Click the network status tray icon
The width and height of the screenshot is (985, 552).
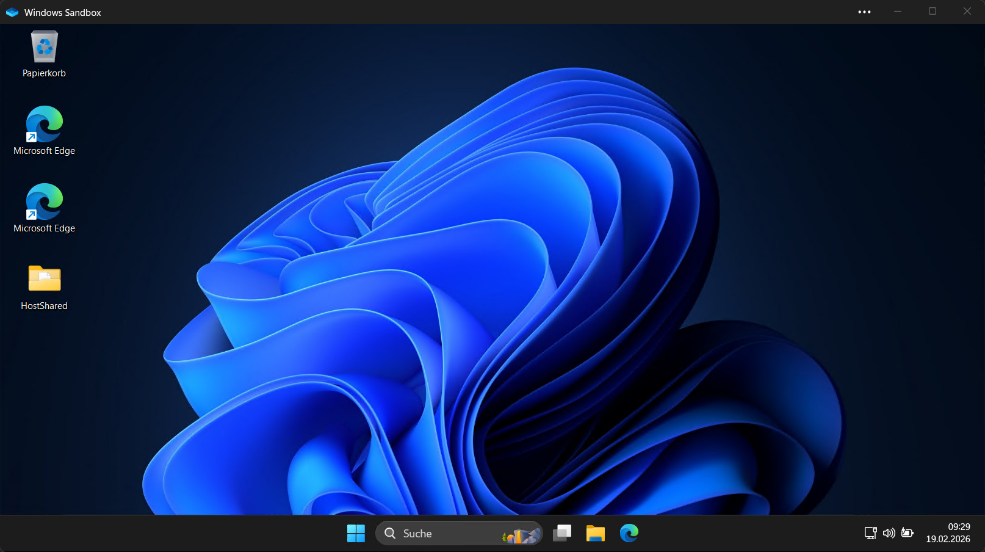[x=870, y=533]
